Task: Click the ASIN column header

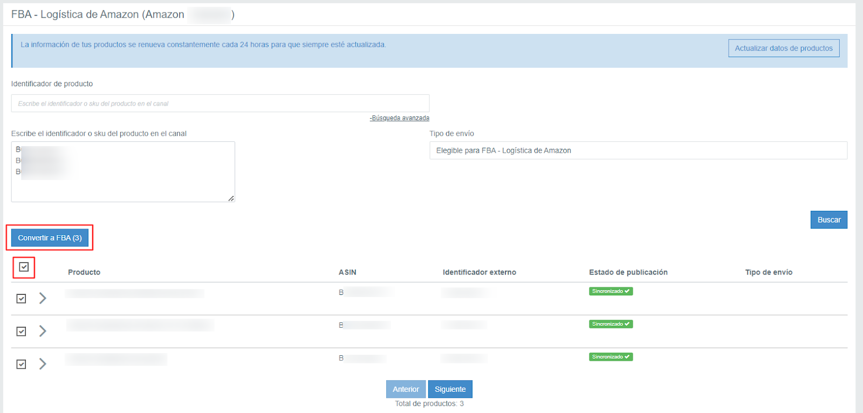Action: pyautogui.click(x=347, y=272)
